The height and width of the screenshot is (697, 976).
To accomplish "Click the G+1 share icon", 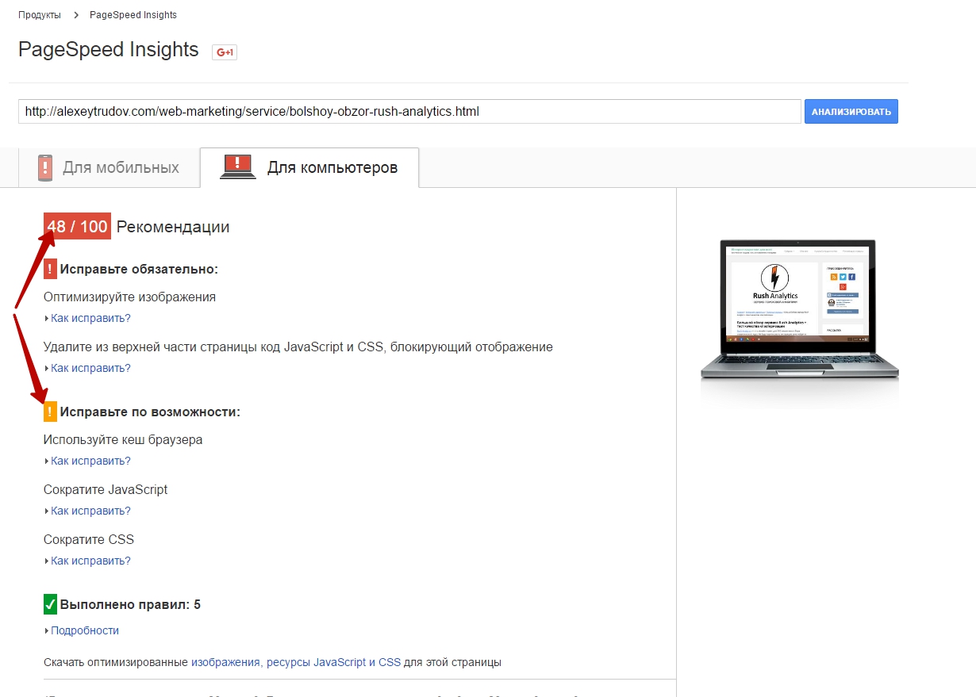I will click(225, 52).
